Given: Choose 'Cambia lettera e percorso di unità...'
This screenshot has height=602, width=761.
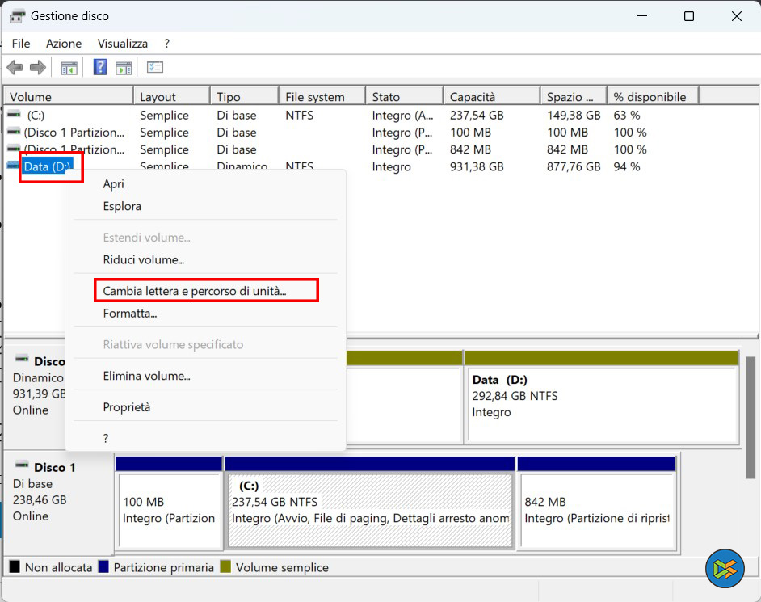Looking at the screenshot, I should (x=195, y=291).
